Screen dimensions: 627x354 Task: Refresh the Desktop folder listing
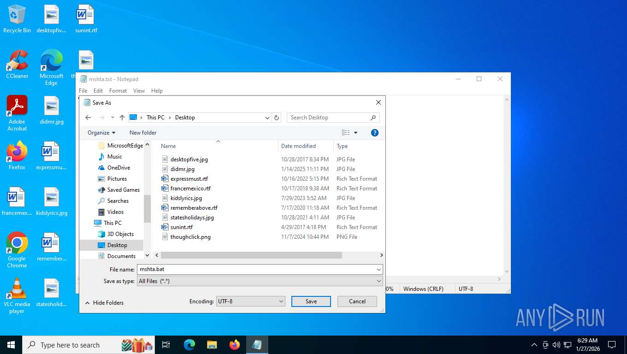(x=277, y=118)
